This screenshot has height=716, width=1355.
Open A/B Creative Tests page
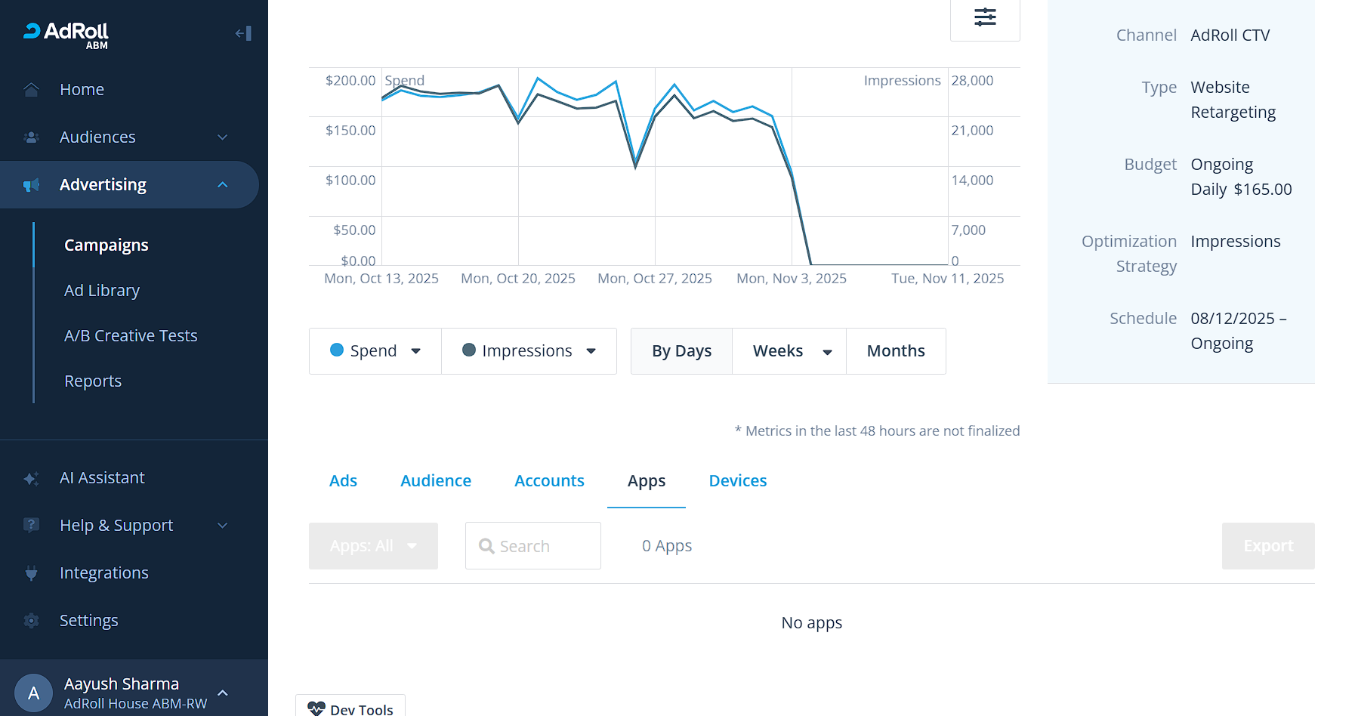pos(131,336)
